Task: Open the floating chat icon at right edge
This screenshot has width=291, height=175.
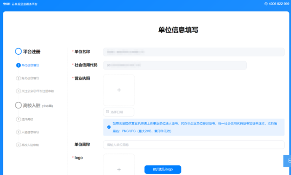Action: (x=288, y=161)
